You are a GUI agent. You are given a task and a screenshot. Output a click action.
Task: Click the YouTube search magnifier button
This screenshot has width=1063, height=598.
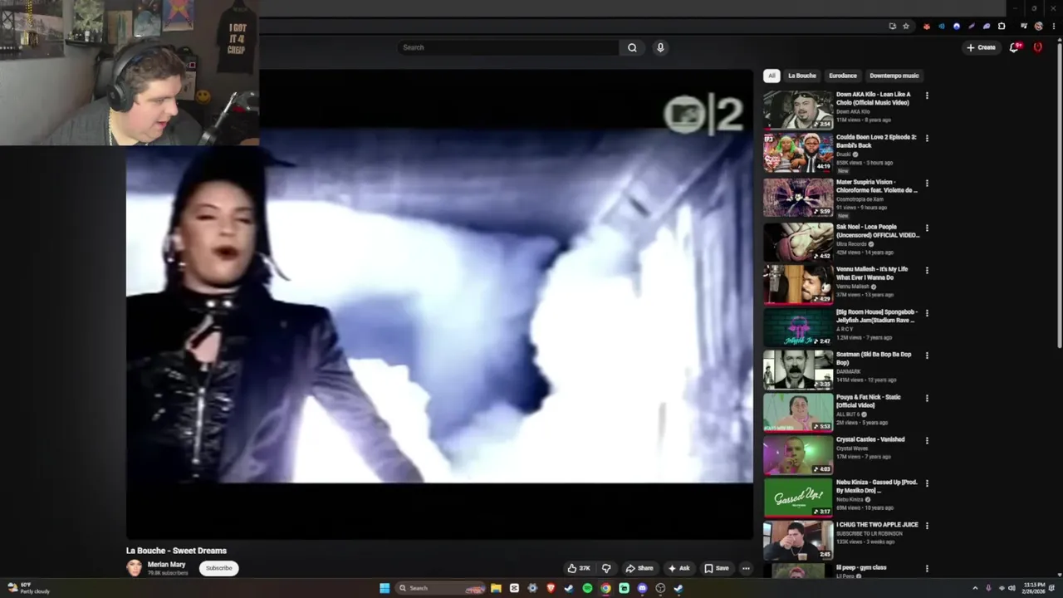click(632, 47)
